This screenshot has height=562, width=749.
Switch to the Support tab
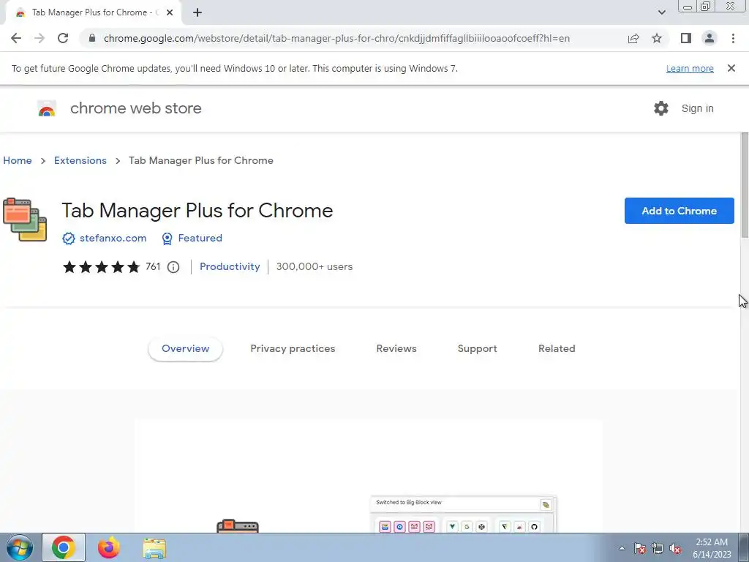(x=477, y=349)
